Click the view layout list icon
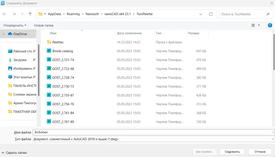 coord(253,26)
